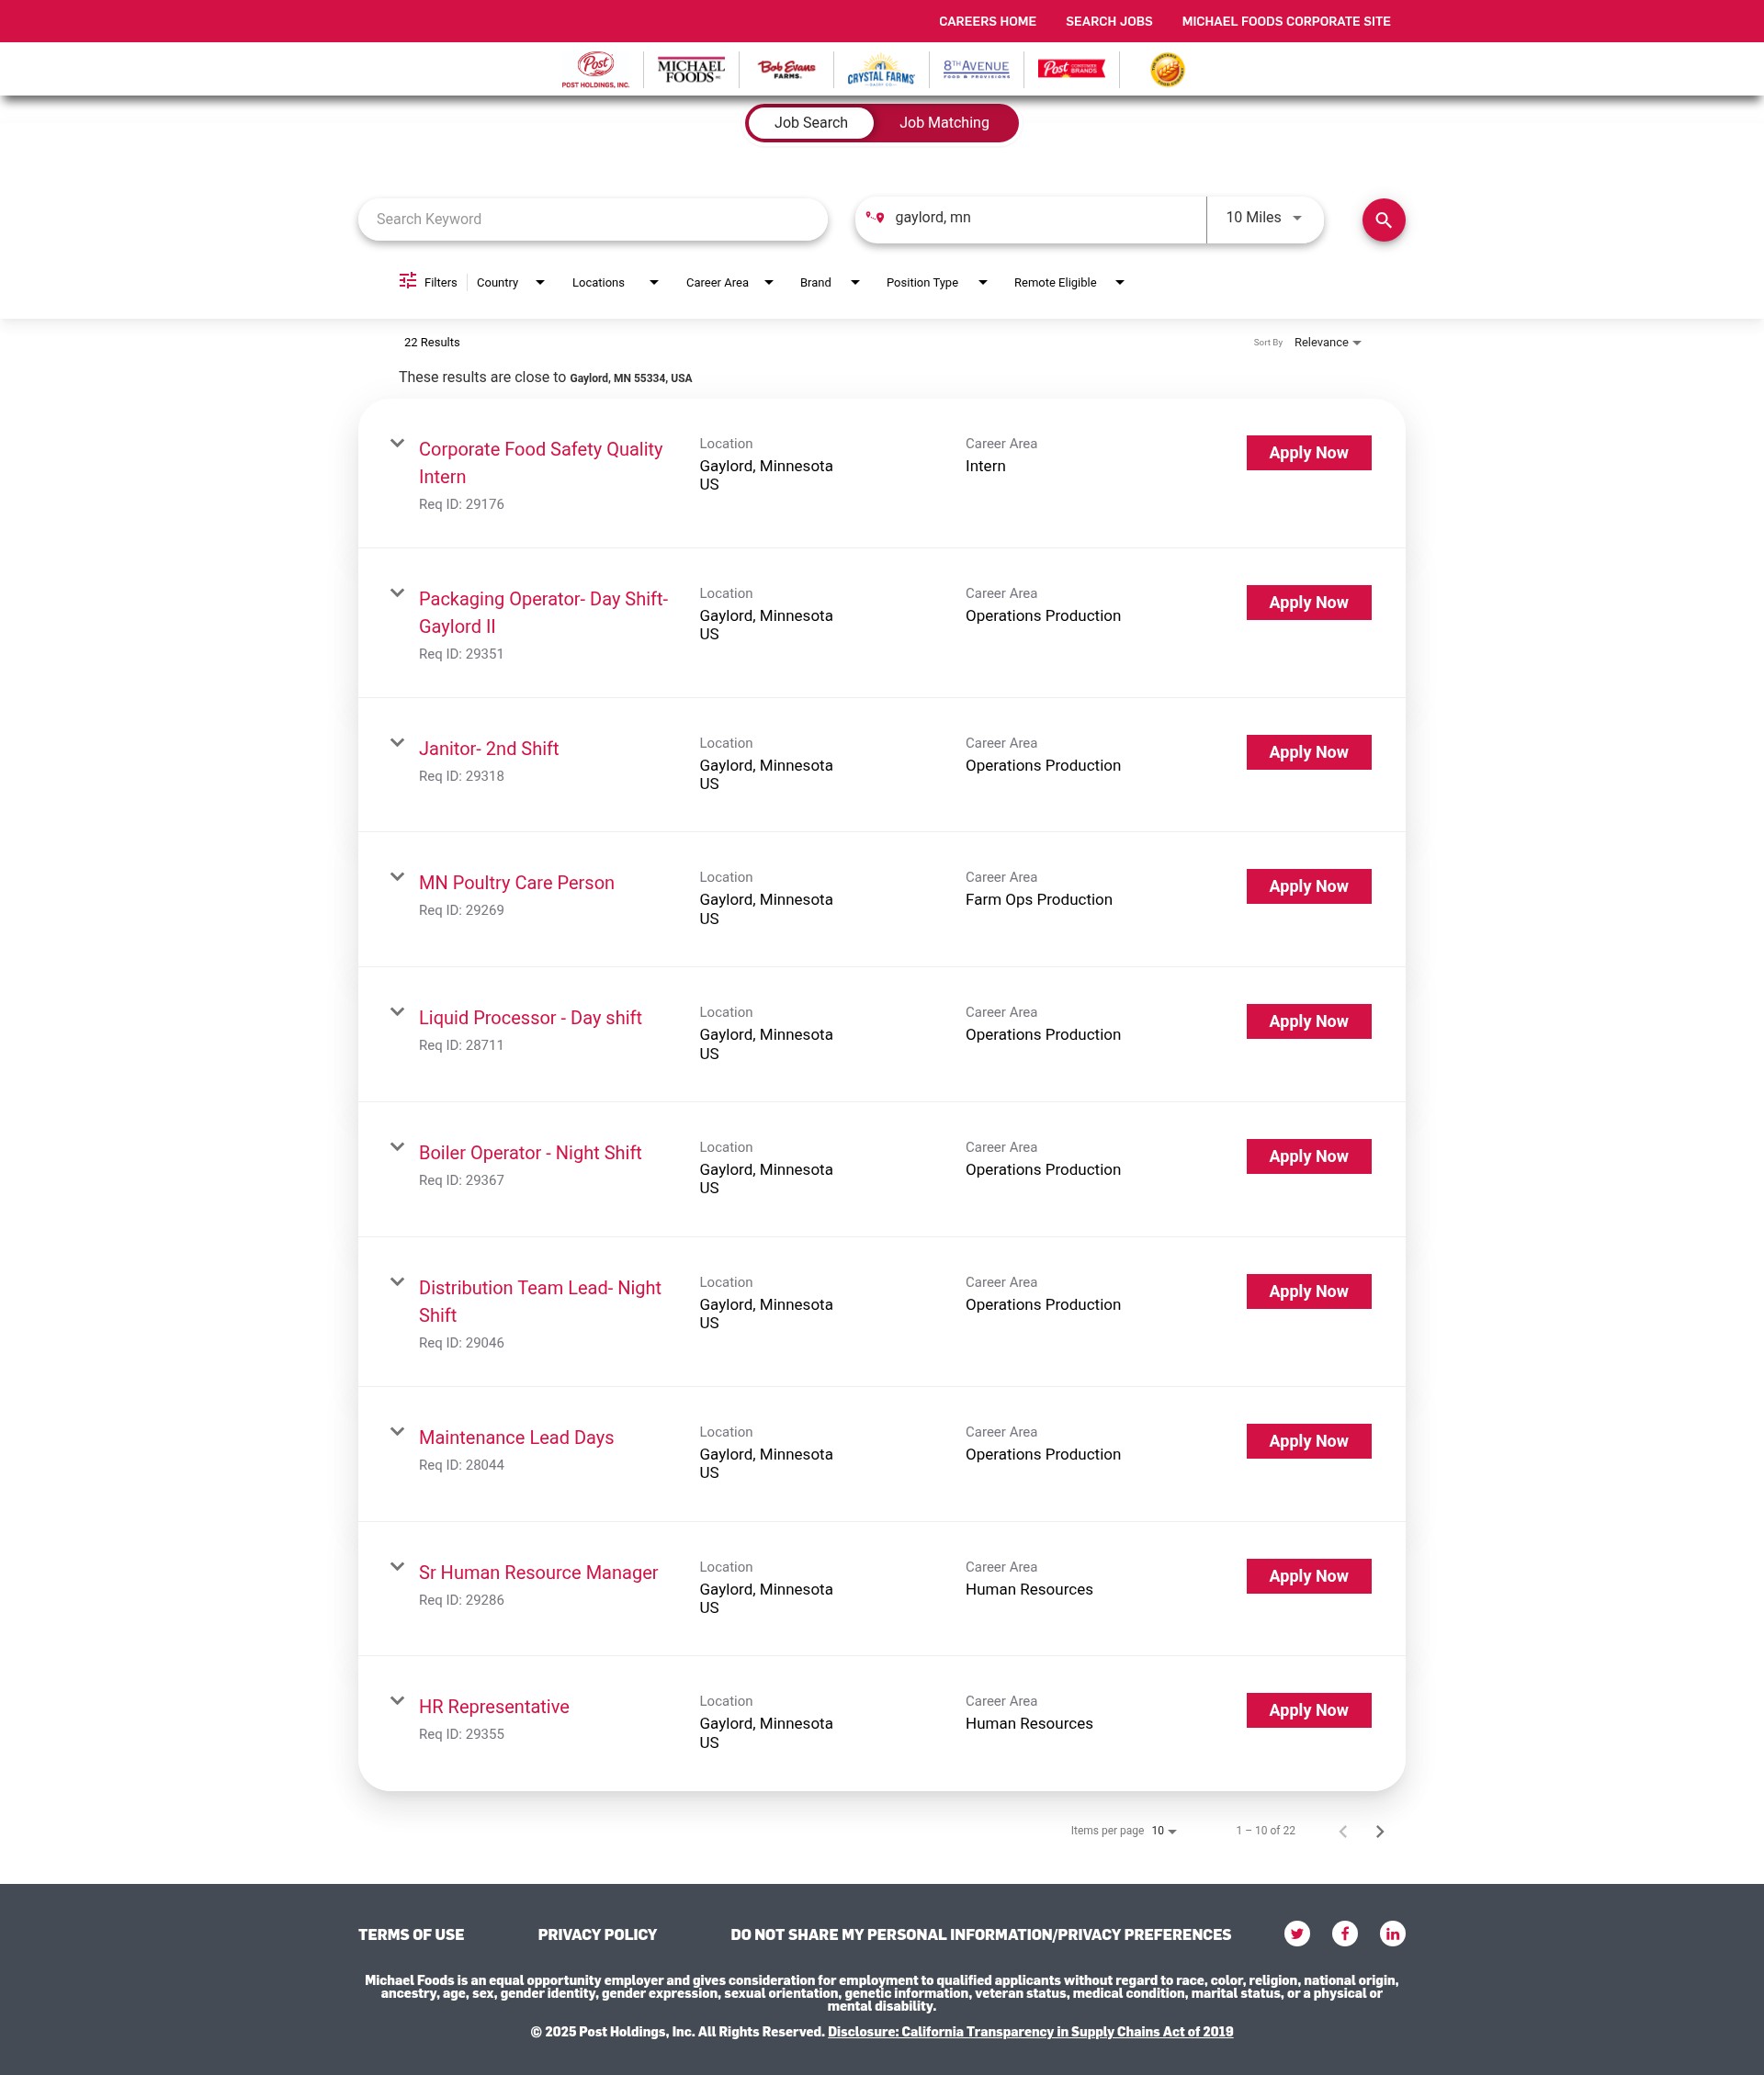Image resolution: width=1764 pixels, height=2075 pixels.
Task: Apply Now for Liquid Processor Day shift
Action: pos(1308,1021)
